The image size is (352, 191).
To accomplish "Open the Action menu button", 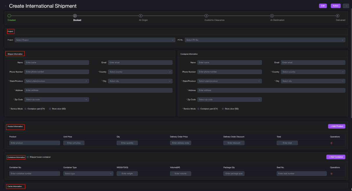I will pos(335,6).
